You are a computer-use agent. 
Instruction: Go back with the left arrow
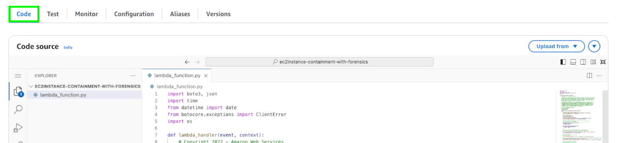click(187, 62)
